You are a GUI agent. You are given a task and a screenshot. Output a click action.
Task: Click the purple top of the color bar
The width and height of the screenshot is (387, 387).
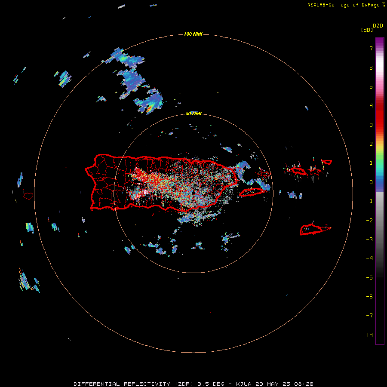coord(380,42)
